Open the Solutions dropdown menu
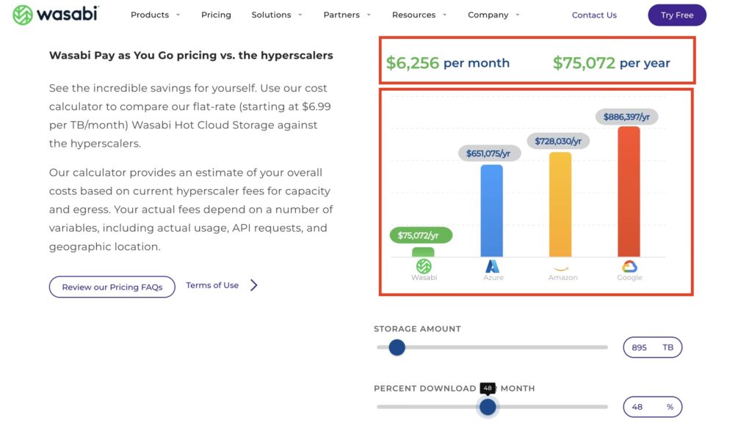This screenshot has width=752, height=434. coord(276,15)
